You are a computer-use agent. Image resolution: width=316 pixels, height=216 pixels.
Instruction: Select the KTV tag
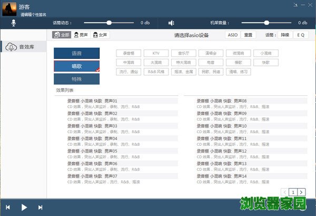[156, 53]
